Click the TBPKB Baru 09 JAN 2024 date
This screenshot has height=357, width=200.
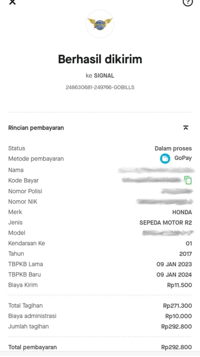173,274
